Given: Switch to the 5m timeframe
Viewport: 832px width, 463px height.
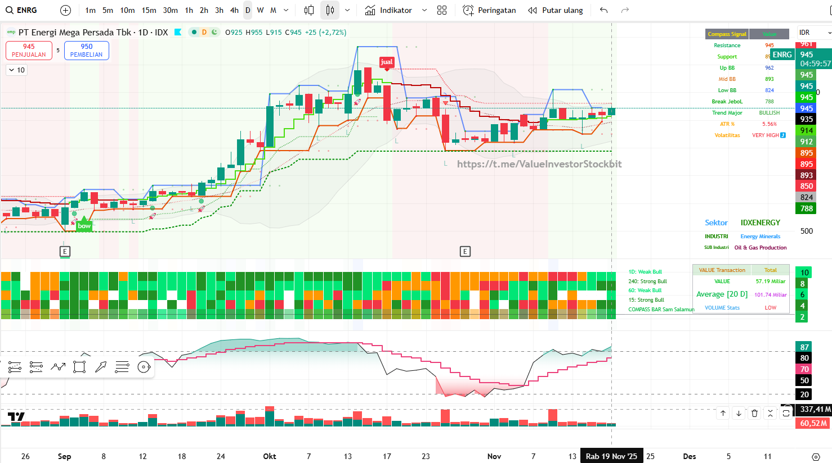Looking at the screenshot, I should (x=108, y=10).
